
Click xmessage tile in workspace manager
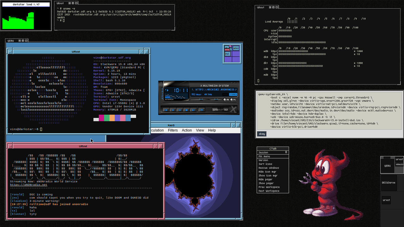point(400,164)
